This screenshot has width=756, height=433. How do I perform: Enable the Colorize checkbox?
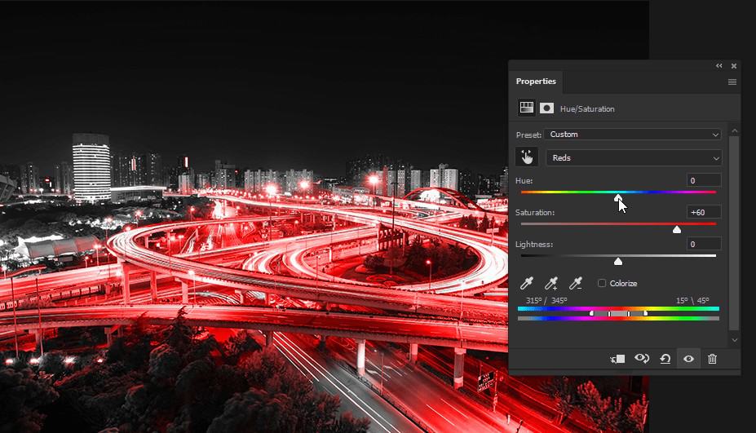coord(602,283)
